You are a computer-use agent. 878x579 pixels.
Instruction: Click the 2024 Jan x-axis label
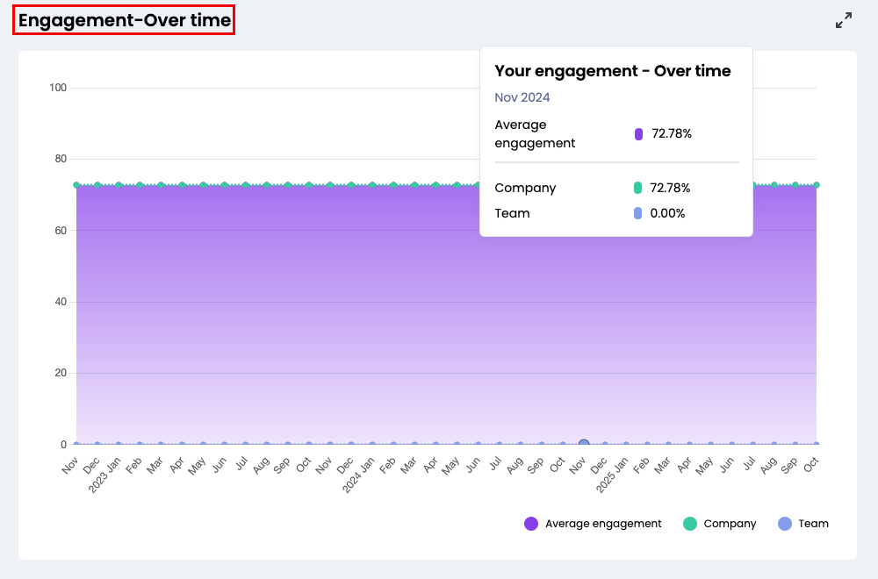358,474
